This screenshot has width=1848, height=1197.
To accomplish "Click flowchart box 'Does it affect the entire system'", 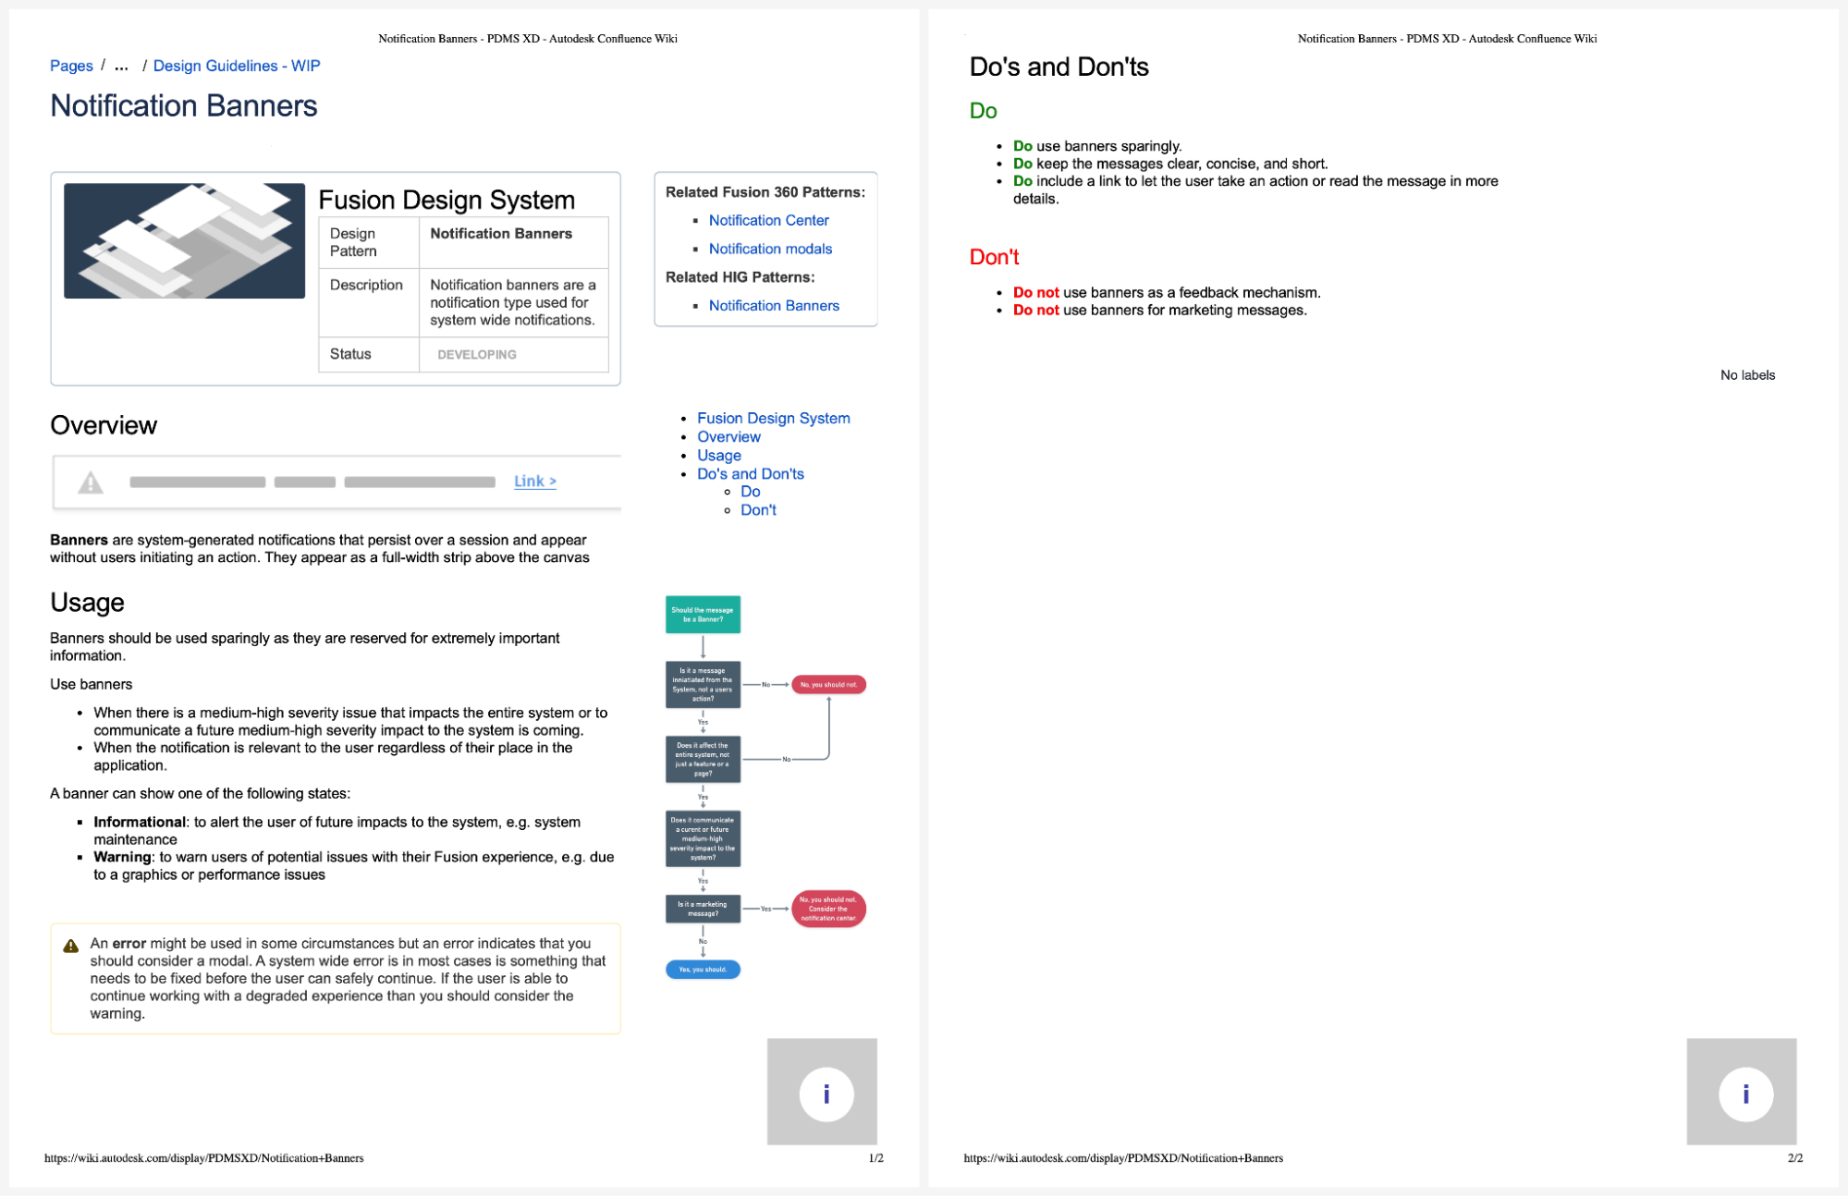I will click(x=703, y=760).
